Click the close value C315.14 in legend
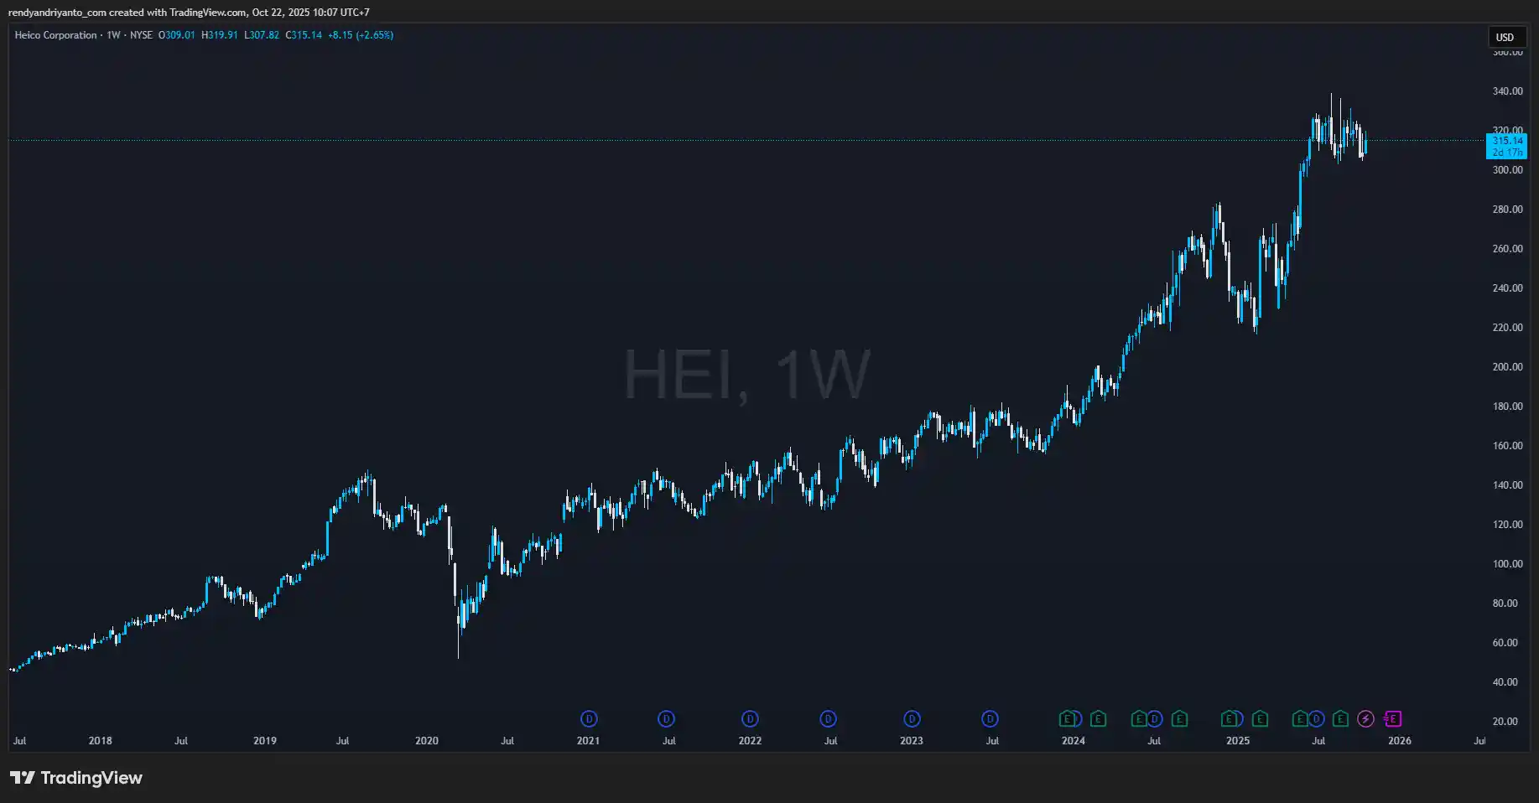 click(304, 35)
